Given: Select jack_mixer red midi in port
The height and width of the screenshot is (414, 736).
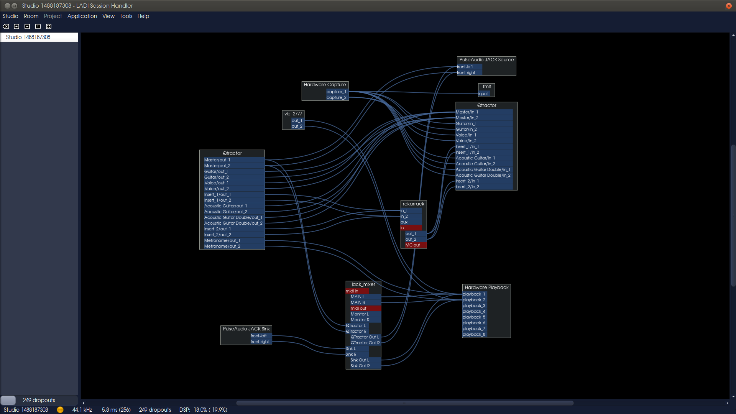Looking at the screenshot, I should [x=357, y=291].
